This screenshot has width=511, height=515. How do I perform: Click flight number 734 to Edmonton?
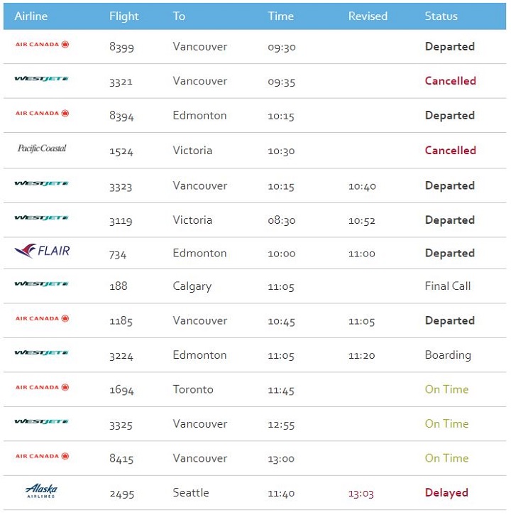click(x=119, y=254)
